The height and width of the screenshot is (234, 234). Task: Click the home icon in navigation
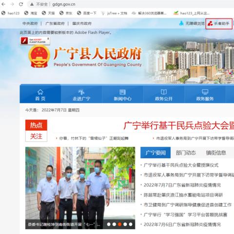40,92
